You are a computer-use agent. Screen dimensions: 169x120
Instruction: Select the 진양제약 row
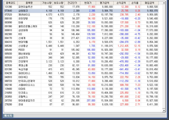[x=81, y=61]
